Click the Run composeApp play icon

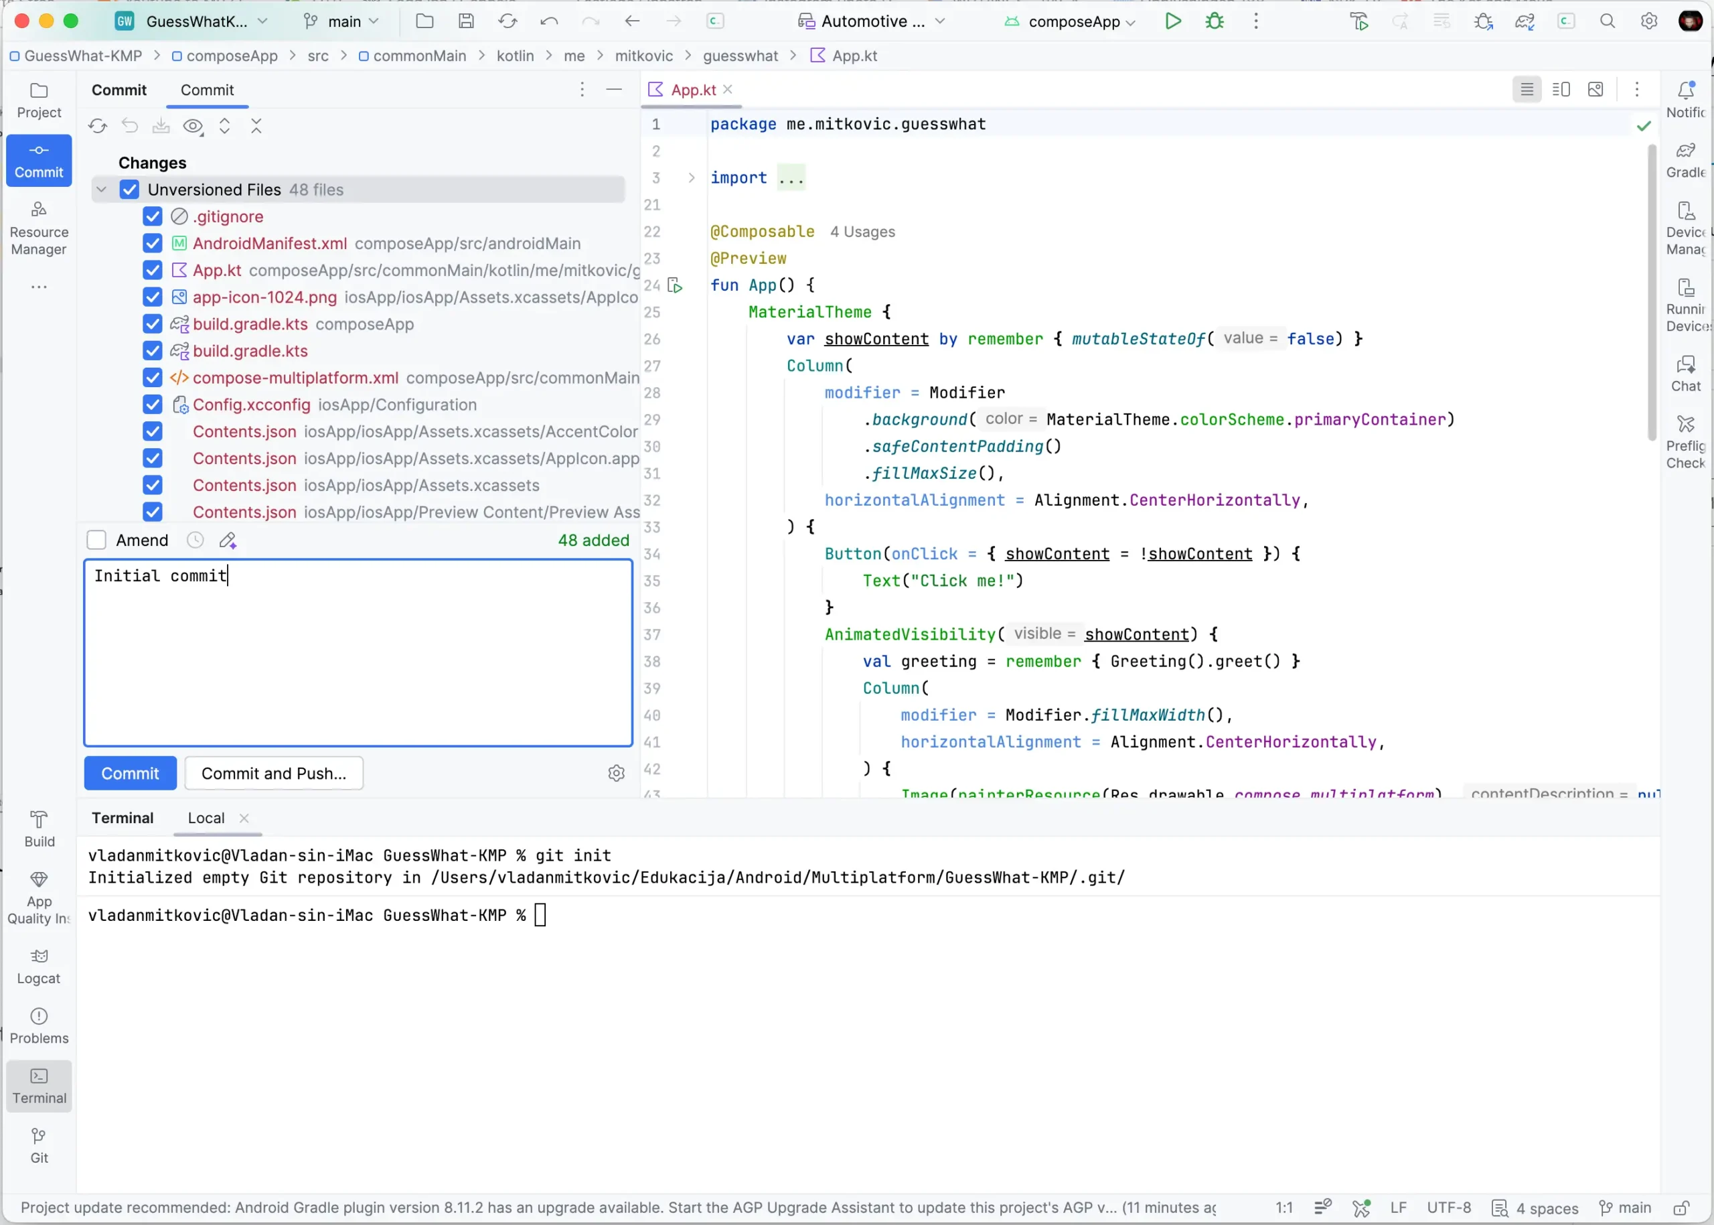coord(1172,21)
